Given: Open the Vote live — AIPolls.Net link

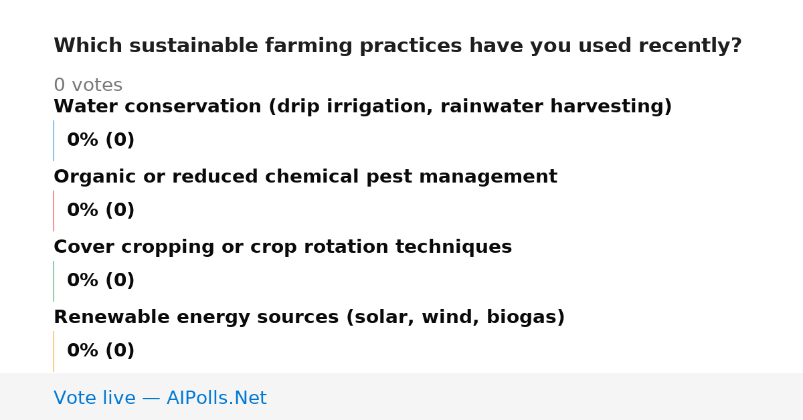Looking at the screenshot, I should [x=160, y=399].
